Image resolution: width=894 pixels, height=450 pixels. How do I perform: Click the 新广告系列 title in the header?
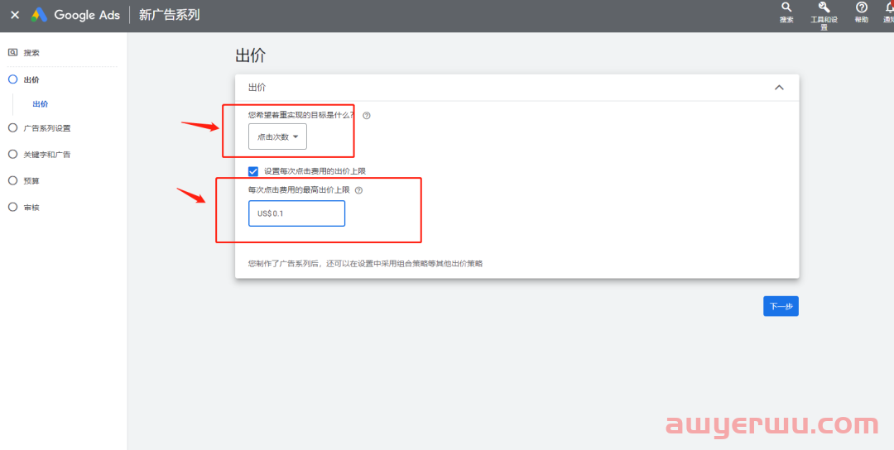[170, 15]
